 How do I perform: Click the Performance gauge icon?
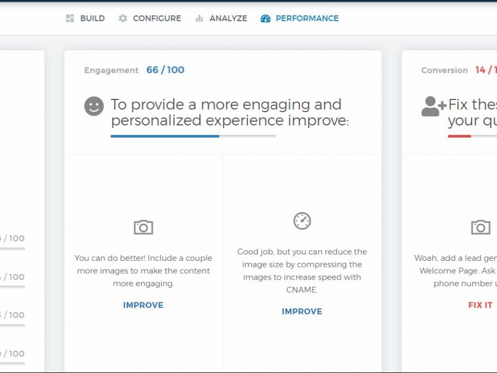coord(266,18)
